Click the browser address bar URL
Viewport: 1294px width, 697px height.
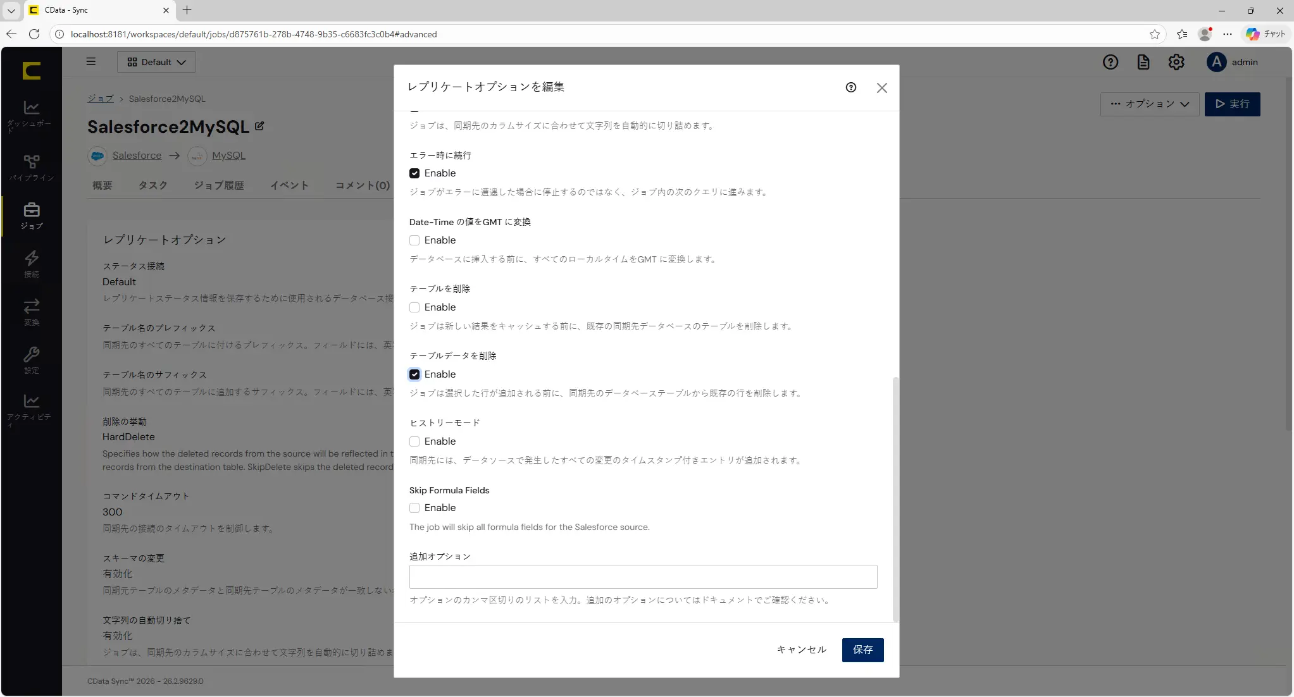(254, 34)
